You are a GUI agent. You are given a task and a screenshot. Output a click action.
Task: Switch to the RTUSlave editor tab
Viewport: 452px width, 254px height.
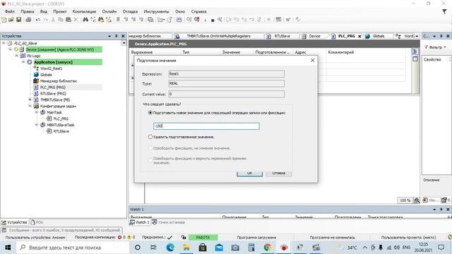pyautogui.click(x=279, y=36)
